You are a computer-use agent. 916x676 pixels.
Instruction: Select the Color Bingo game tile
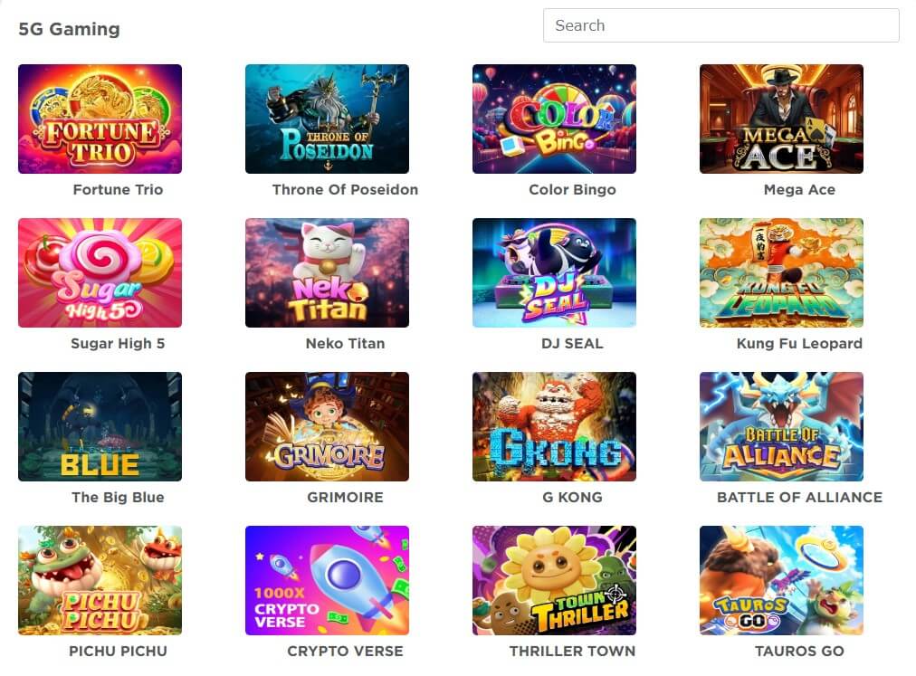[x=554, y=119]
